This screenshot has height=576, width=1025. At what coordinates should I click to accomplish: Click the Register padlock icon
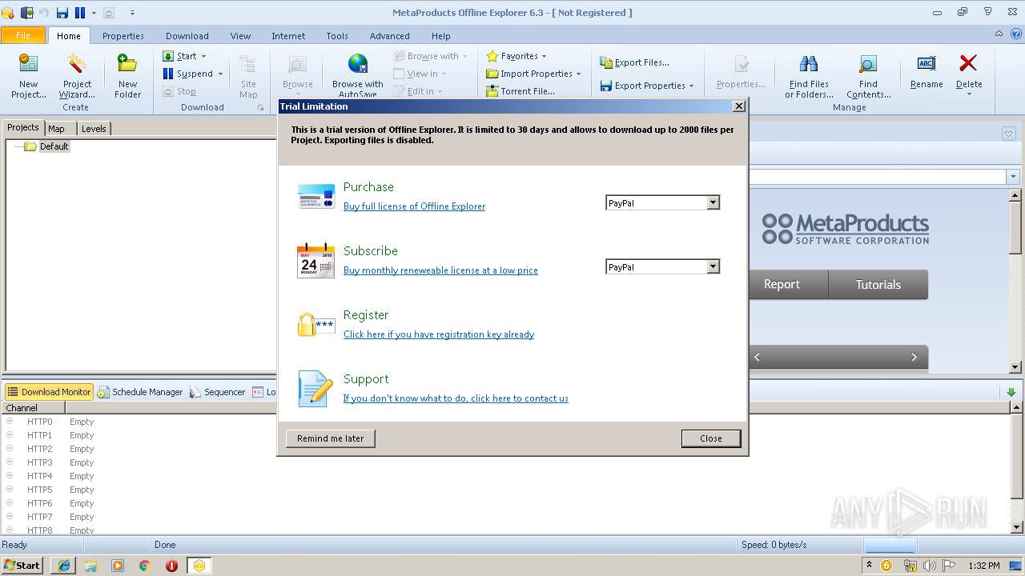point(316,324)
